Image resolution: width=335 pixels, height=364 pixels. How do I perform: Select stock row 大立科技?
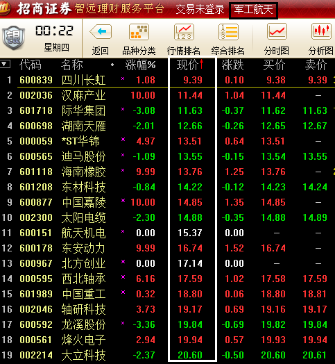[x=167, y=355]
